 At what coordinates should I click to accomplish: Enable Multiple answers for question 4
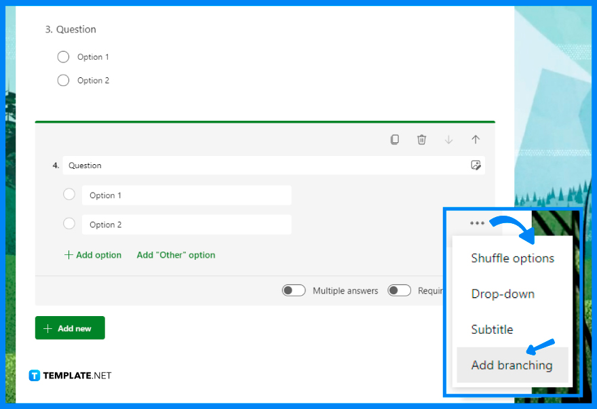pyautogui.click(x=294, y=290)
